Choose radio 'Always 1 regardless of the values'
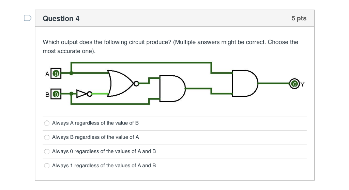This screenshot has width=349, height=190. (47, 166)
